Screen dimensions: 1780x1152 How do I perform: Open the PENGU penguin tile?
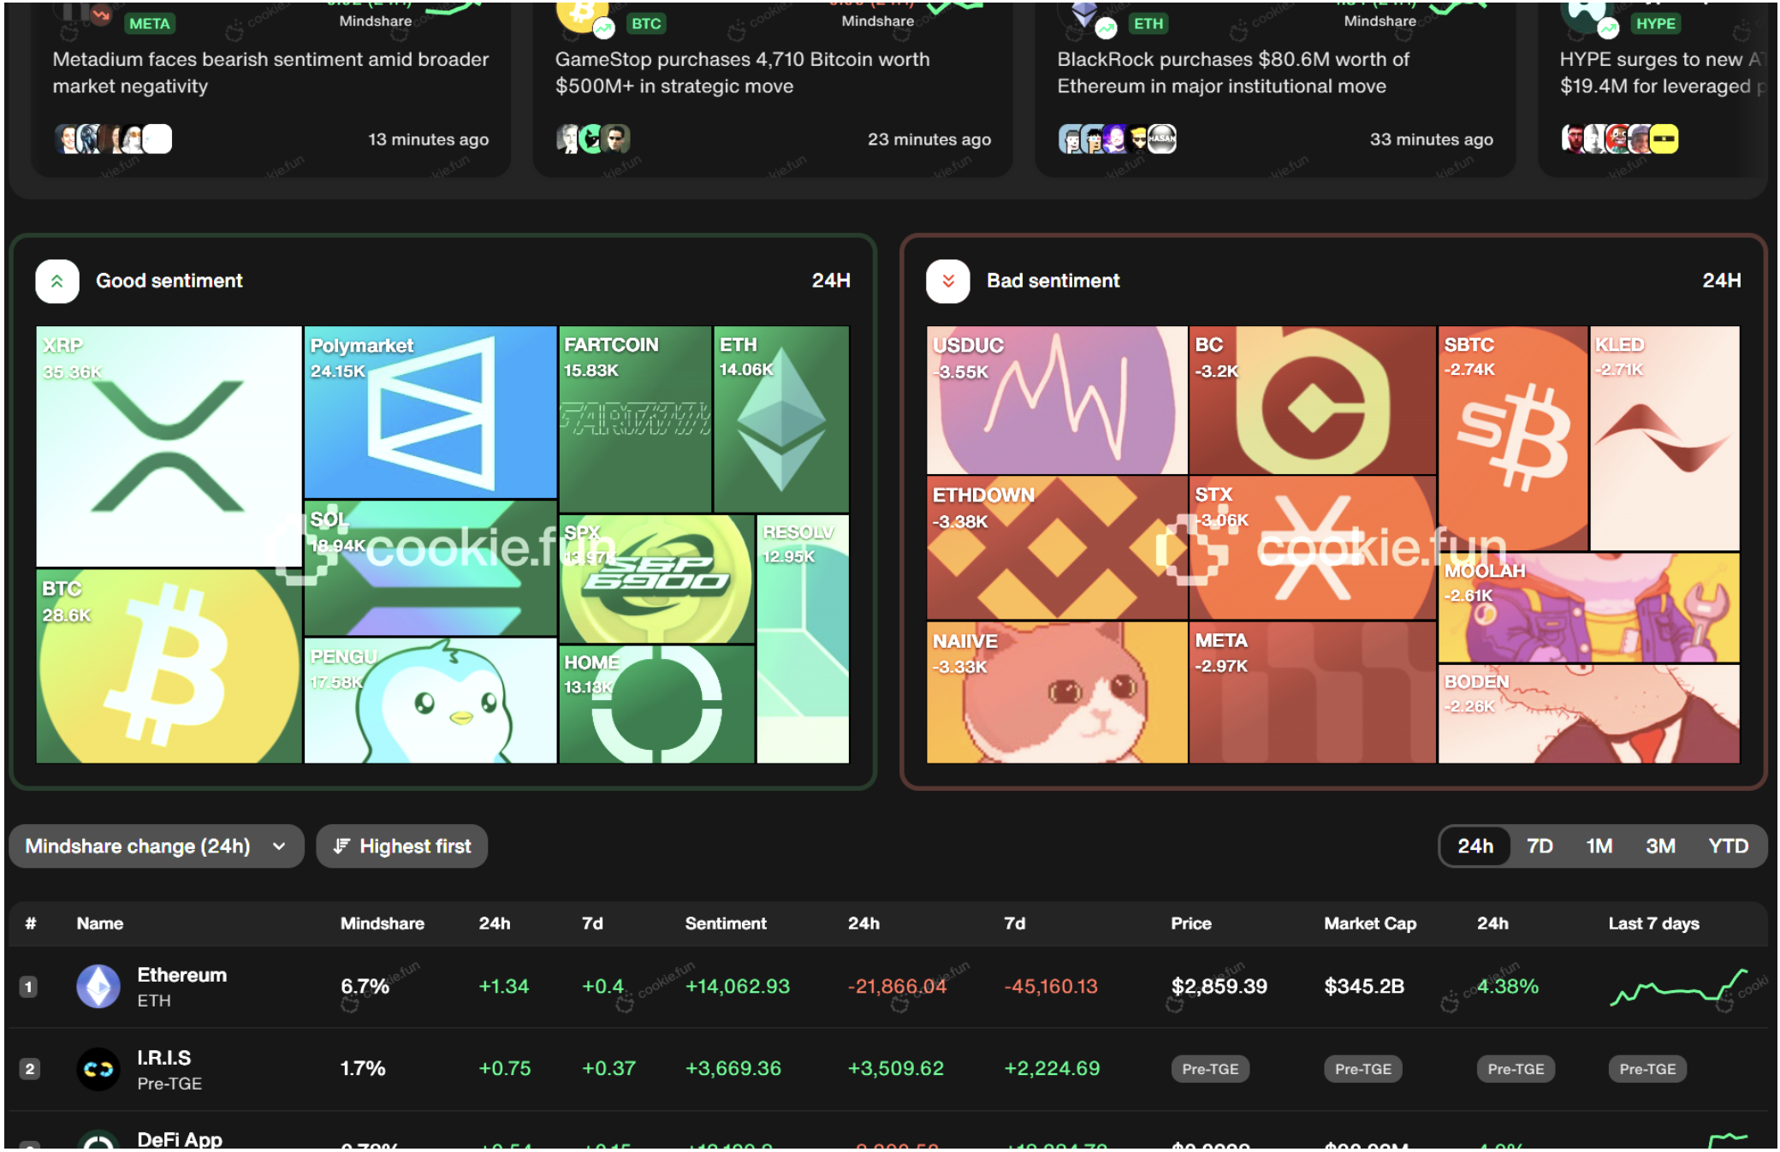[x=430, y=700]
